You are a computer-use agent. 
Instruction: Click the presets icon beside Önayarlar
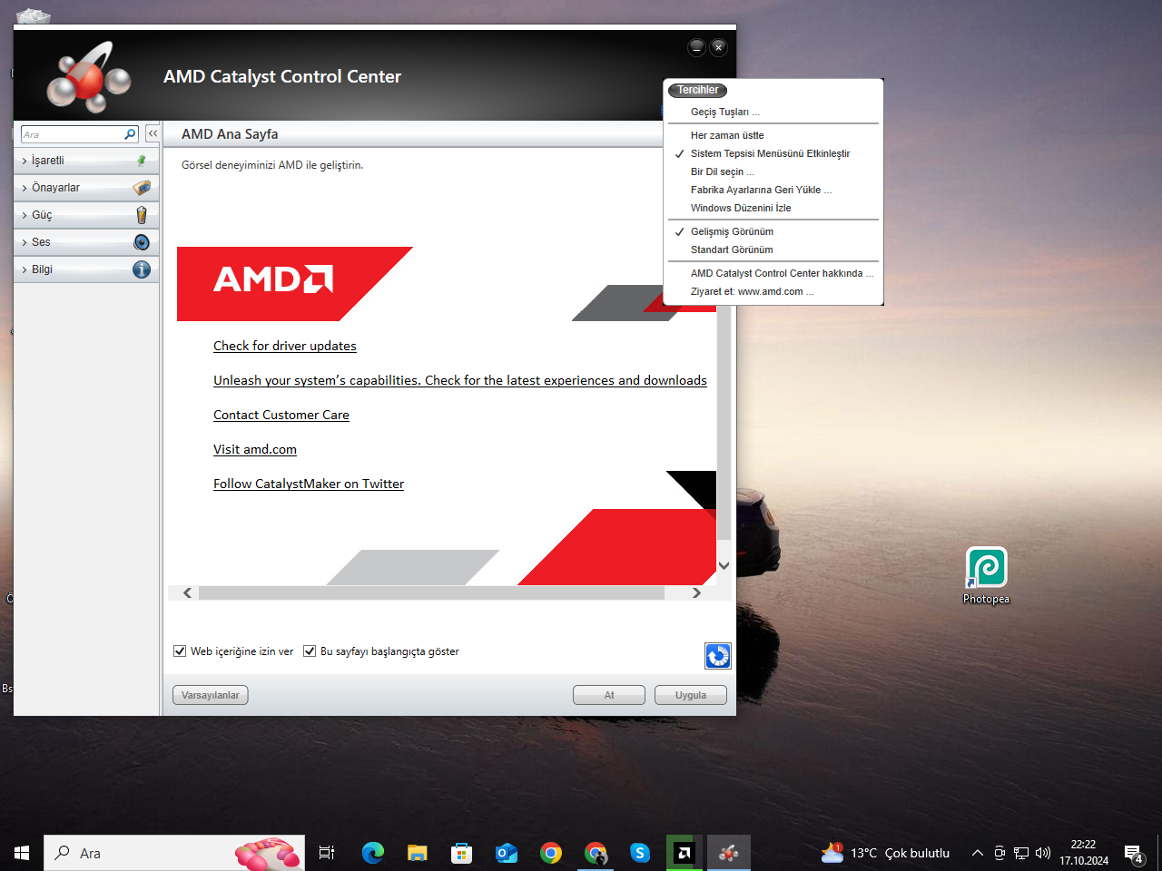click(x=142, y=188)
